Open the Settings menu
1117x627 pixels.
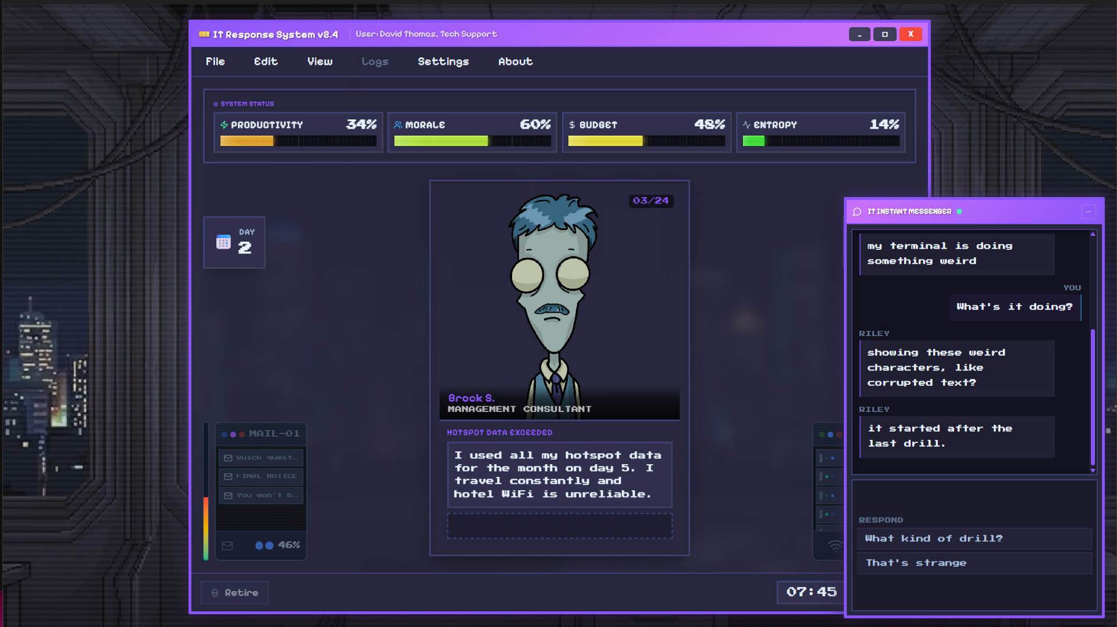click(x=443, y=62)
